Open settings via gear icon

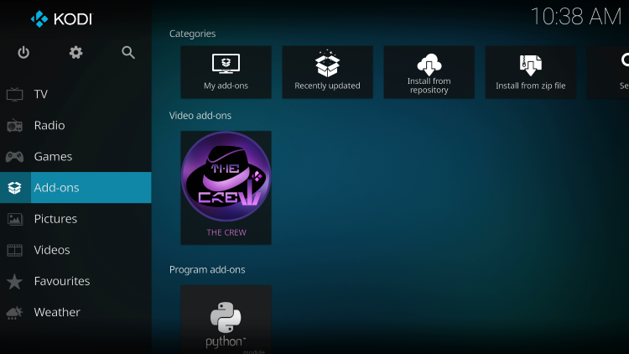tap(75, 53)
